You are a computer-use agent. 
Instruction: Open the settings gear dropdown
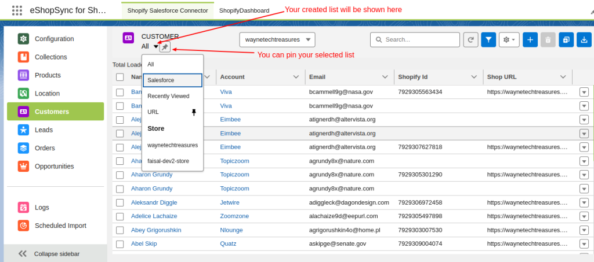pyautogui.click(x=509, y=40)
